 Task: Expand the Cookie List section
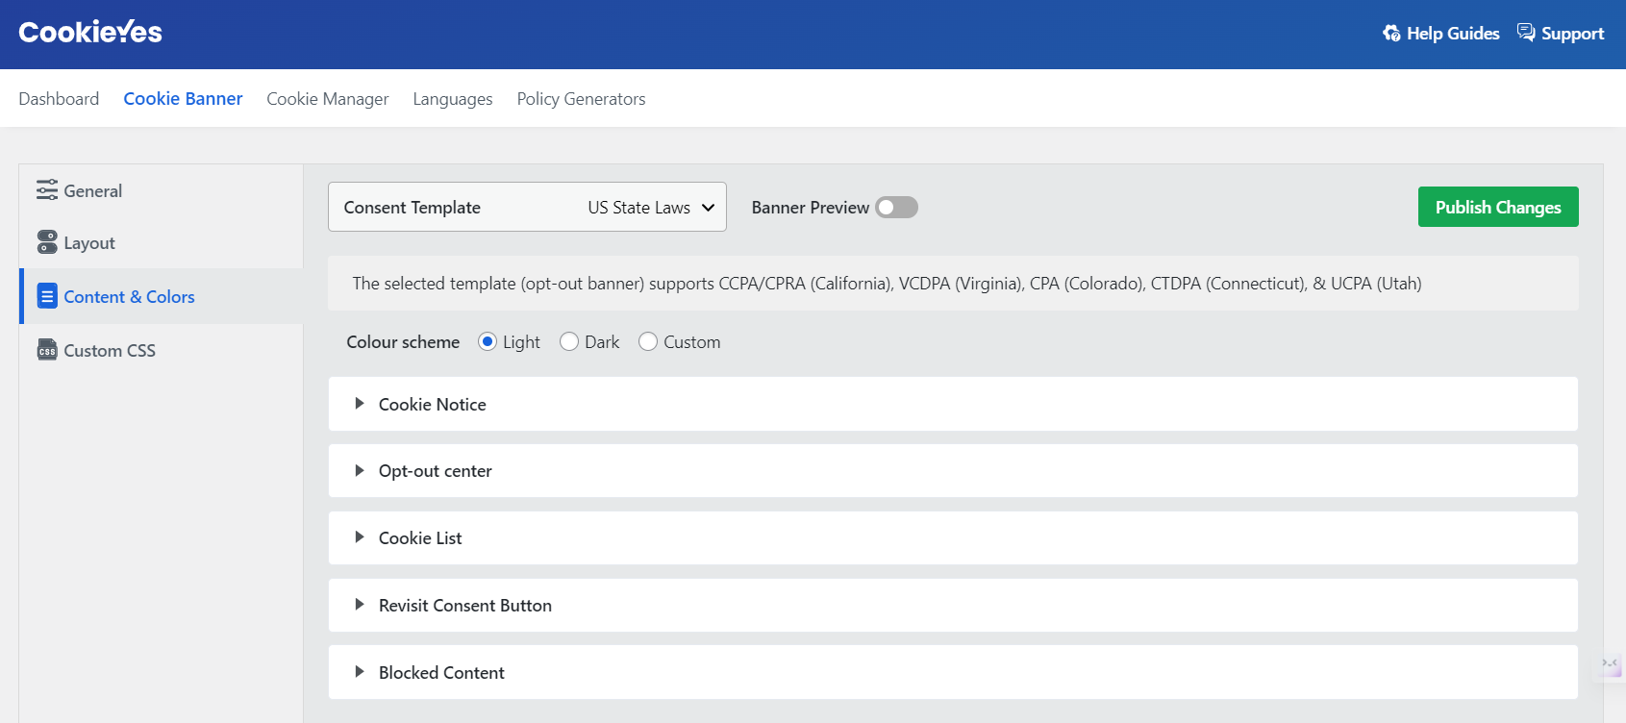953,537
